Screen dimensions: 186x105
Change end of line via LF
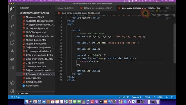click(154, 97)
